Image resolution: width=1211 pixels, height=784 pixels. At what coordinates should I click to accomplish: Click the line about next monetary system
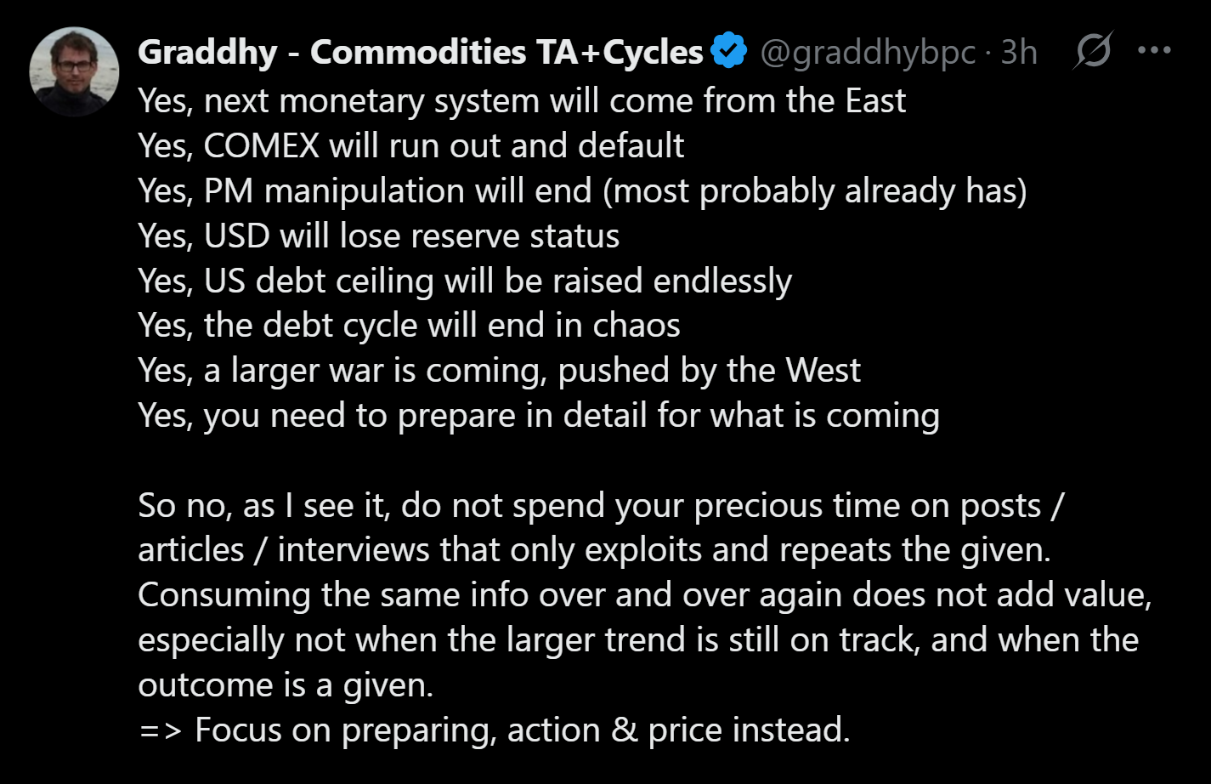(x=522, y=101)
